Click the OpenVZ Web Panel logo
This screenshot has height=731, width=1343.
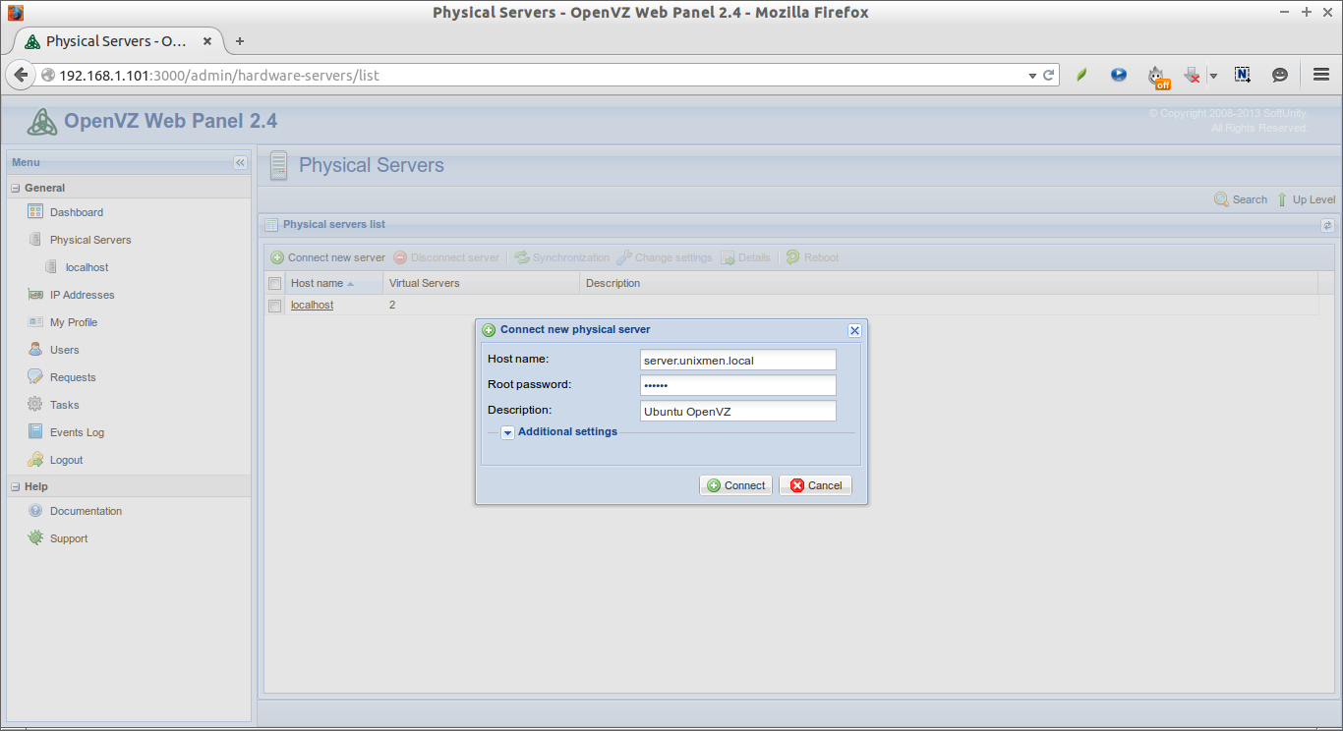[x=41, y=122]
